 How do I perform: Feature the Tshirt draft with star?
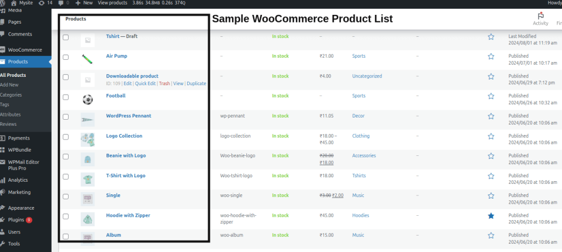491,37
